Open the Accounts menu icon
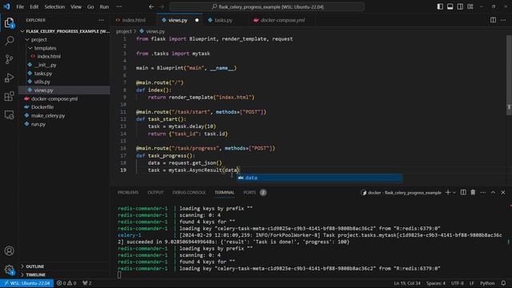 tap(9, 250)
